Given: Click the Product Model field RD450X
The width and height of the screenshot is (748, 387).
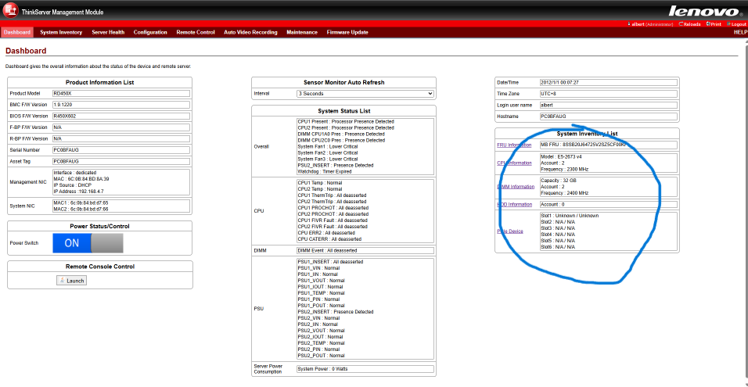Looking at the screenshot, I should 121,93.
